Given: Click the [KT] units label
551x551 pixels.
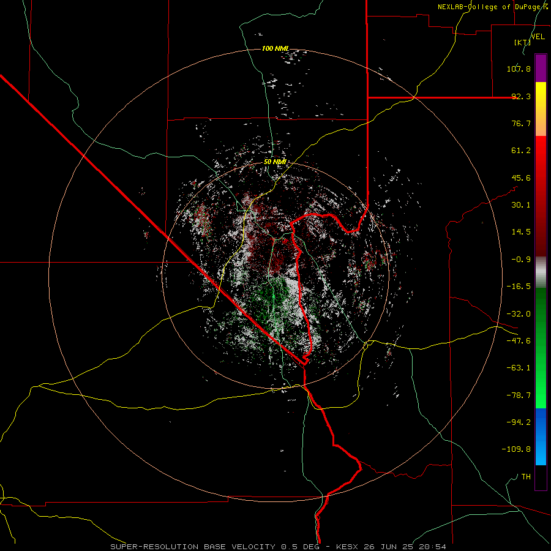Looking at the screenshot, I should tap(523, 42).
